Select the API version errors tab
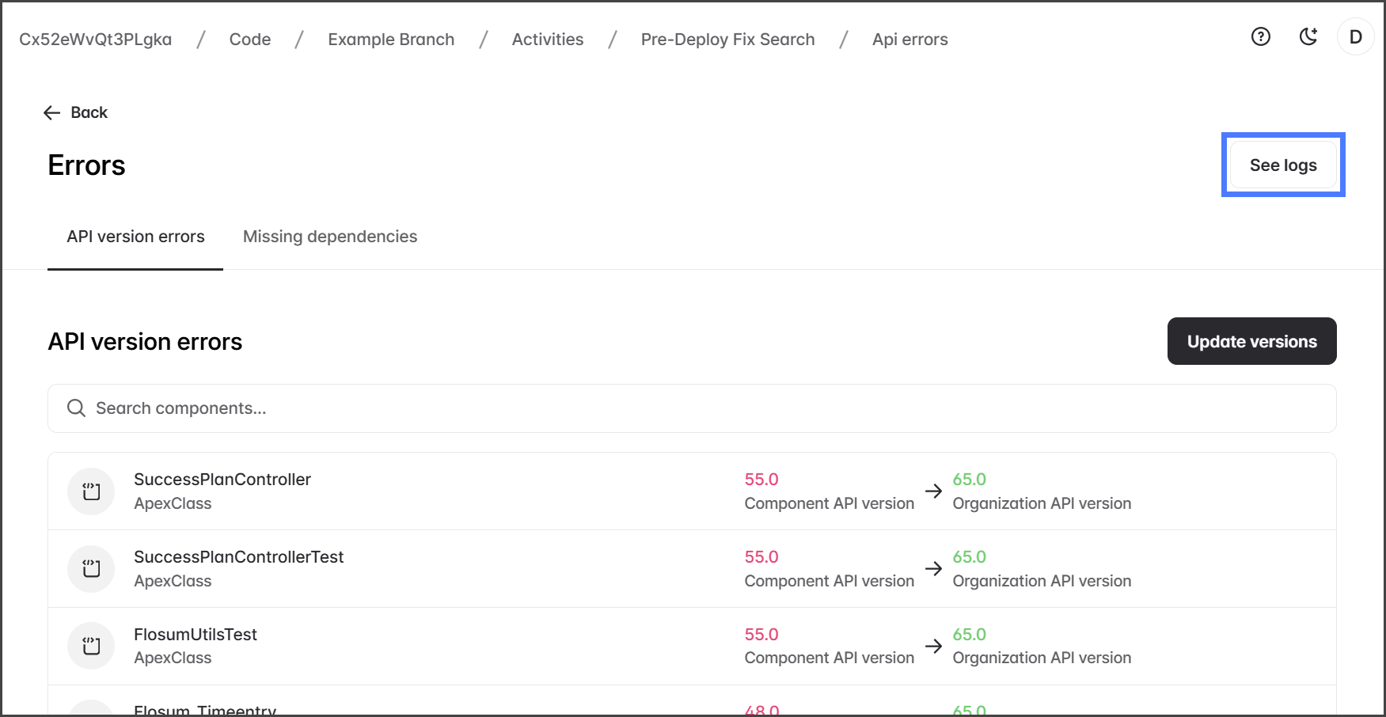The width and height of the screenshot is (1386, 717). coord(135,237)
